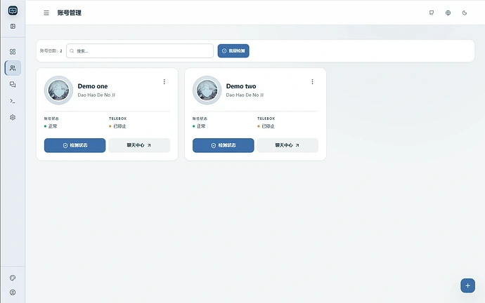The width and height of the screenshot is (485, 303).
Task: Click the 'Demo two' account name
Action: (x=241, y=86)
